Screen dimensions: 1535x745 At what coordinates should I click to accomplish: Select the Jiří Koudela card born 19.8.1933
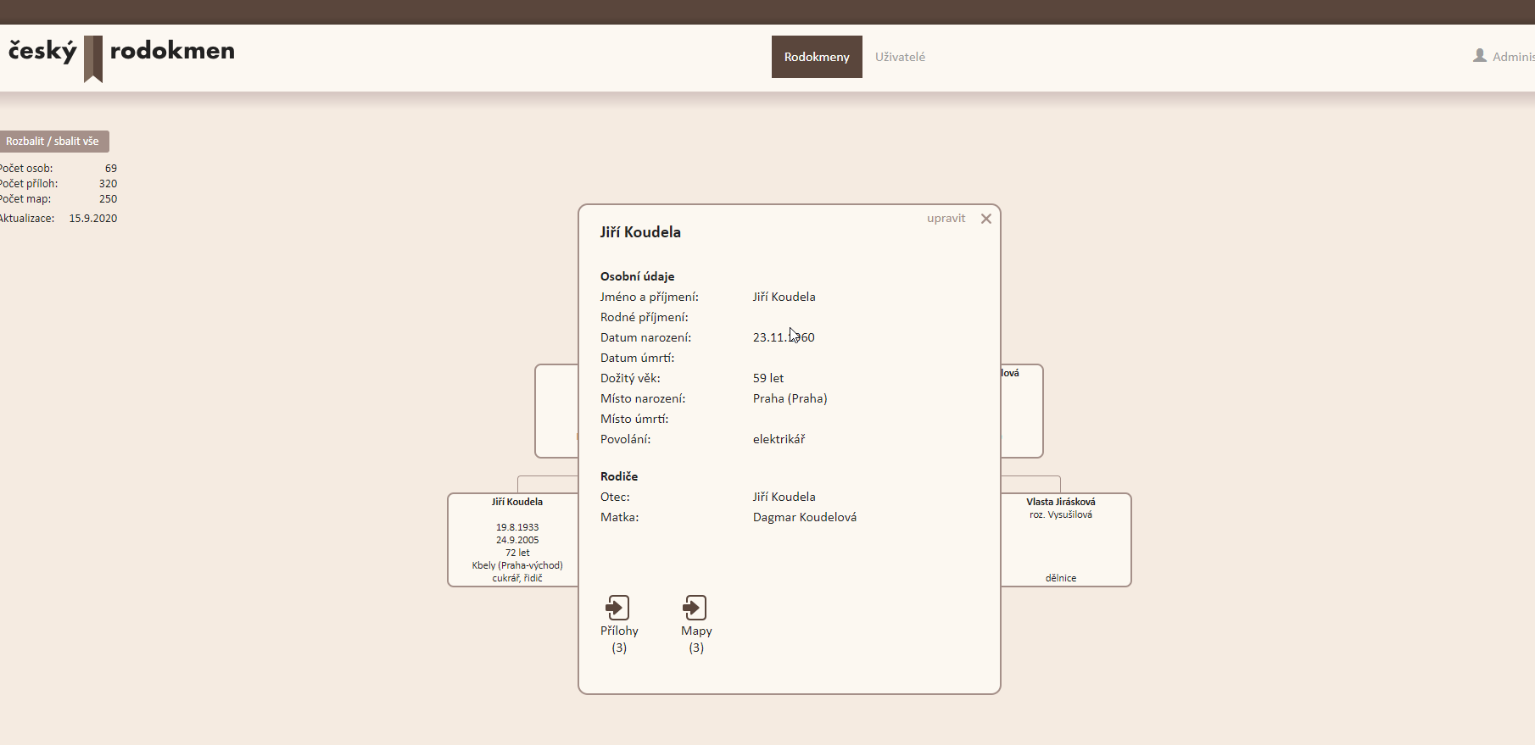pyautogui.click(x=514, y=539)
